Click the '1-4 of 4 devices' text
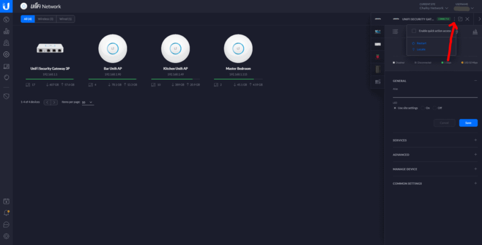The height and width of the screenshot is (245, 482). point(30,102)
